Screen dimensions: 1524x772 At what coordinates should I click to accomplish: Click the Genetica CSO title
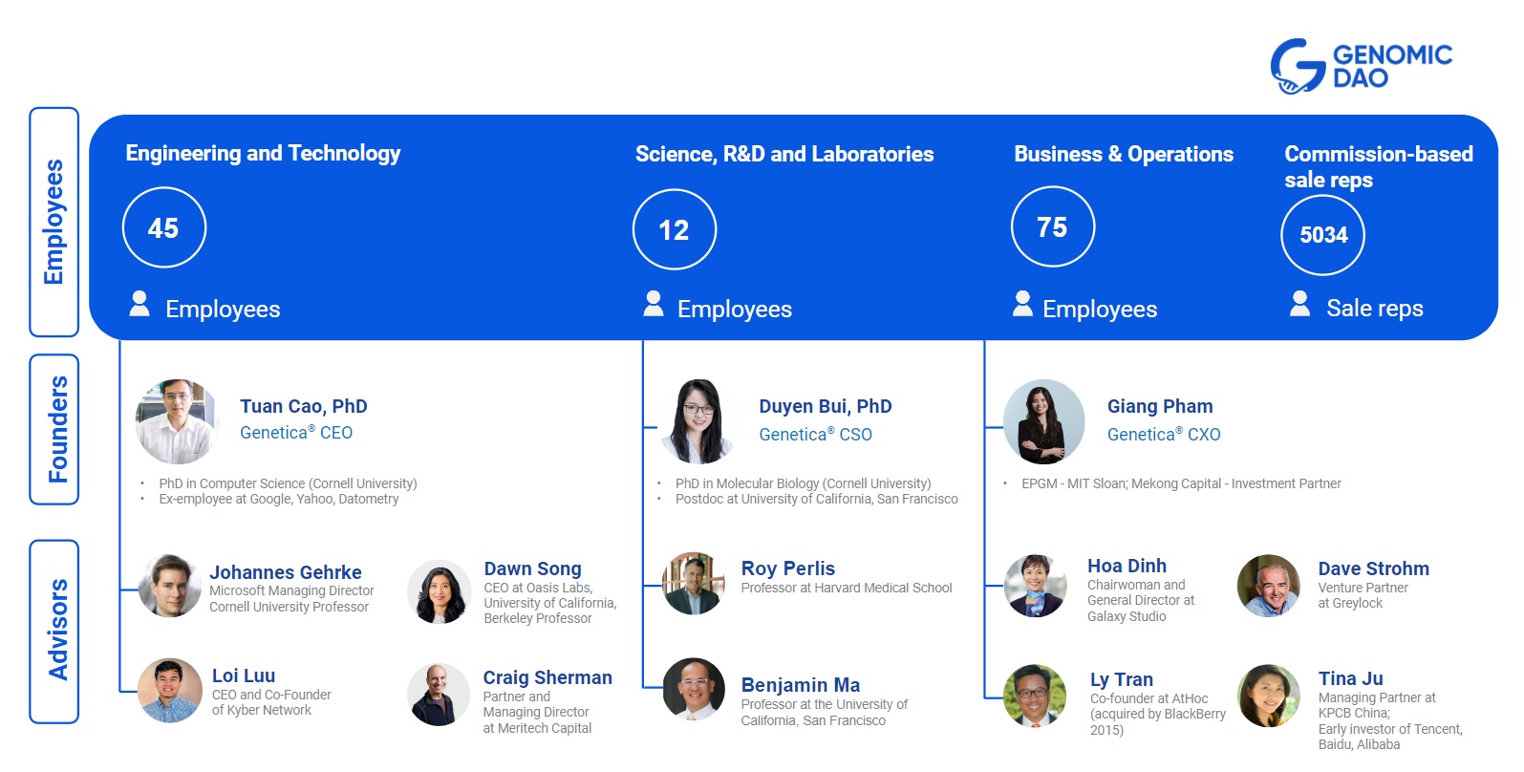(816, 435)
